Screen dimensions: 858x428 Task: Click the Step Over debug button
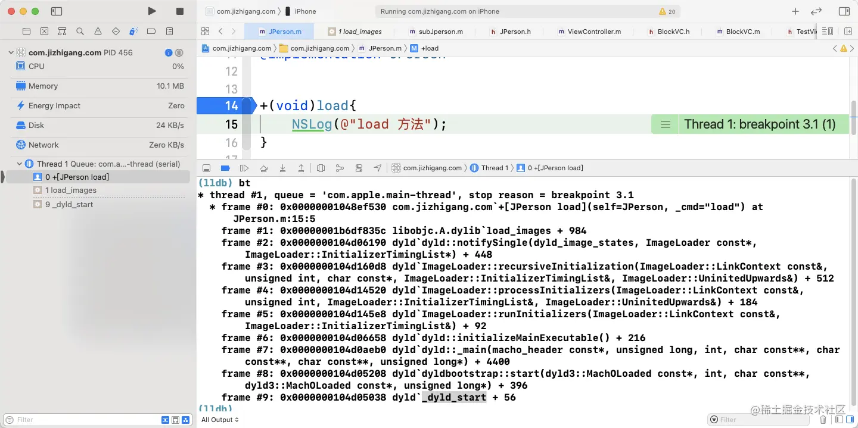pyautogui.click(x=264, y=168)
